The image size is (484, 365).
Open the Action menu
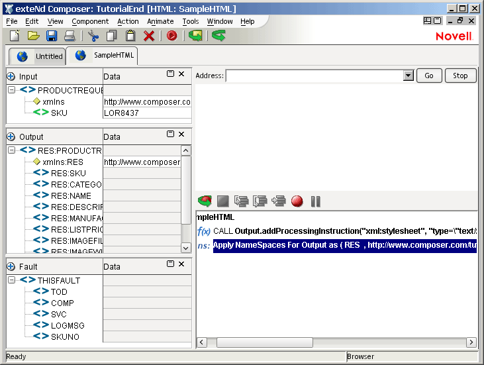[128, 21]
